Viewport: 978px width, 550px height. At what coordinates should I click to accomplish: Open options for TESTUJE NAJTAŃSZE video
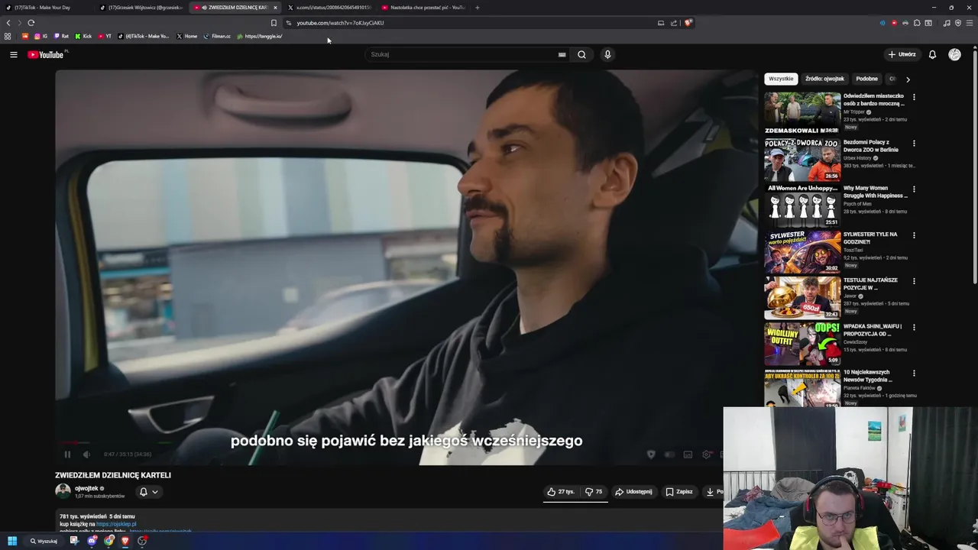point(914,281)
